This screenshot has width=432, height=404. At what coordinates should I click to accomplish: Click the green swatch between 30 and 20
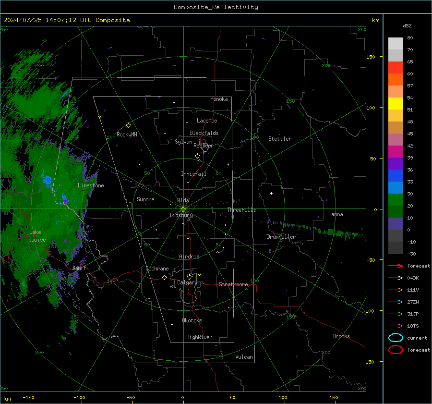tap(396, 200)
